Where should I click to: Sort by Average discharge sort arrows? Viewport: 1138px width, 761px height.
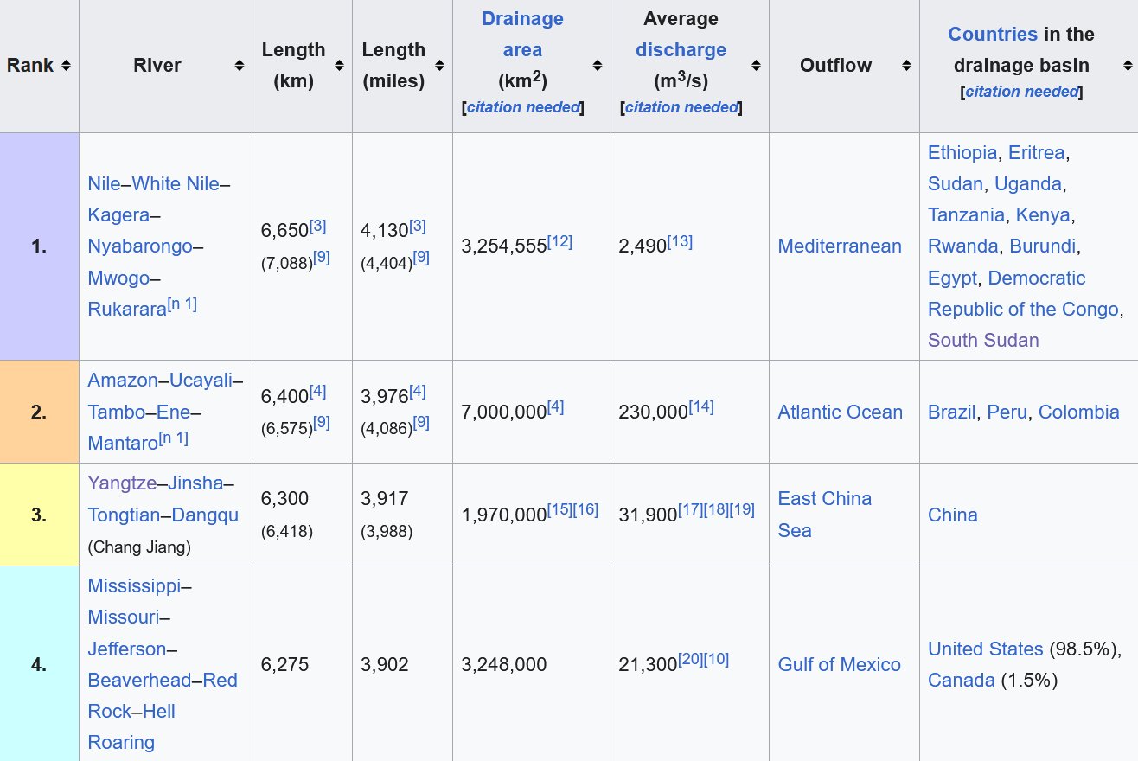756,66
